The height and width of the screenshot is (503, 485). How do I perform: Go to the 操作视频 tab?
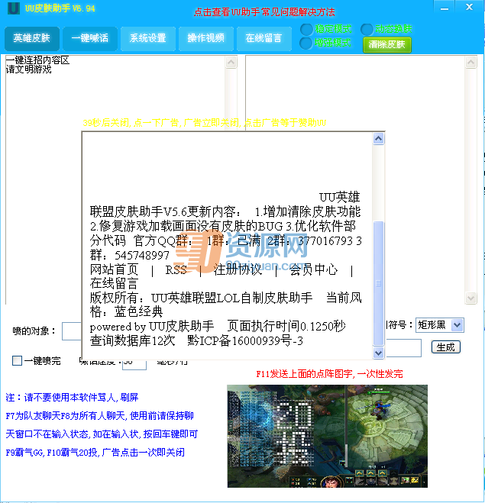pyautogui.click(x=205, y=38)
